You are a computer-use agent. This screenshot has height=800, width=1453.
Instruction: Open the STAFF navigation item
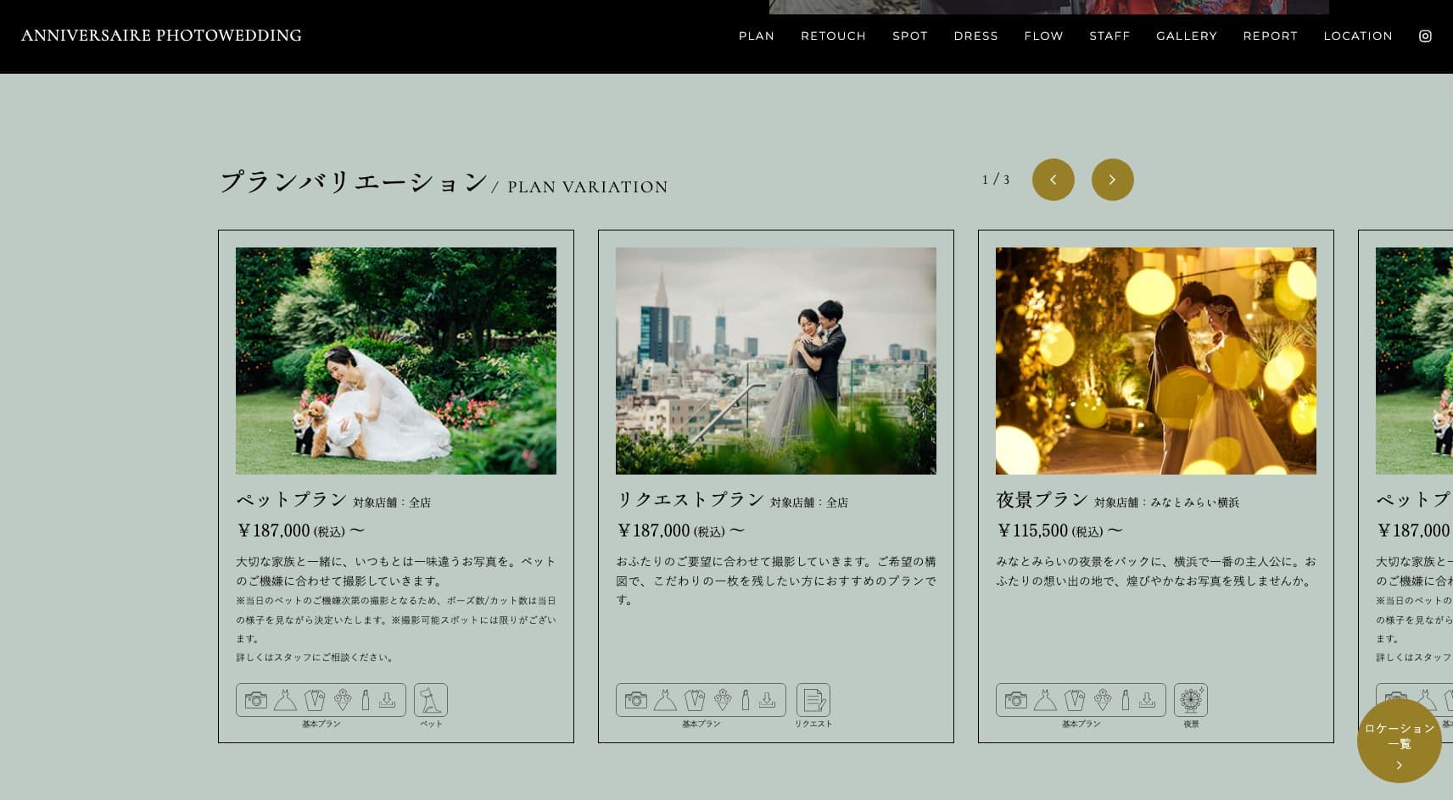coord(1110,36)
